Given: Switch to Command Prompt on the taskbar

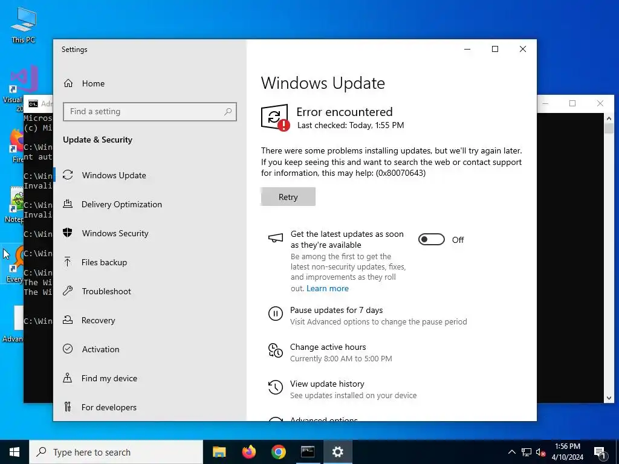Looking at the screenshot, I should [308, 452].
